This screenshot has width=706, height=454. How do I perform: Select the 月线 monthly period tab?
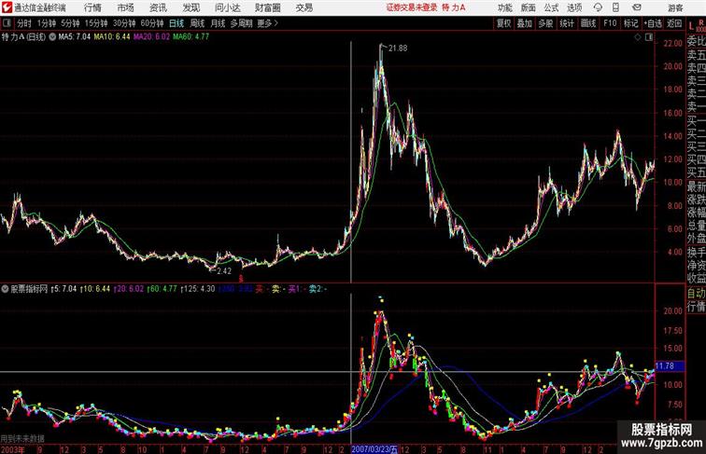(x=218, y=23)
